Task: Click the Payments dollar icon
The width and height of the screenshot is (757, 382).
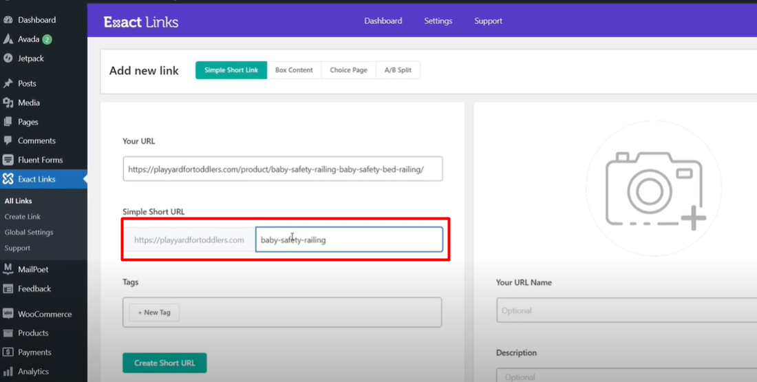Action: [8, 352]
